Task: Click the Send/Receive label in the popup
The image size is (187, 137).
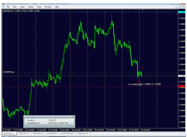Action: pos(33,123)
